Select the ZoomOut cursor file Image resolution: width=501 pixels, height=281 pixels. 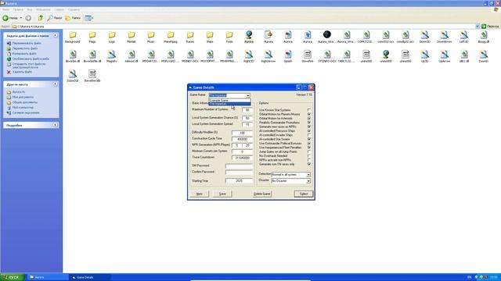click(73, 76)
